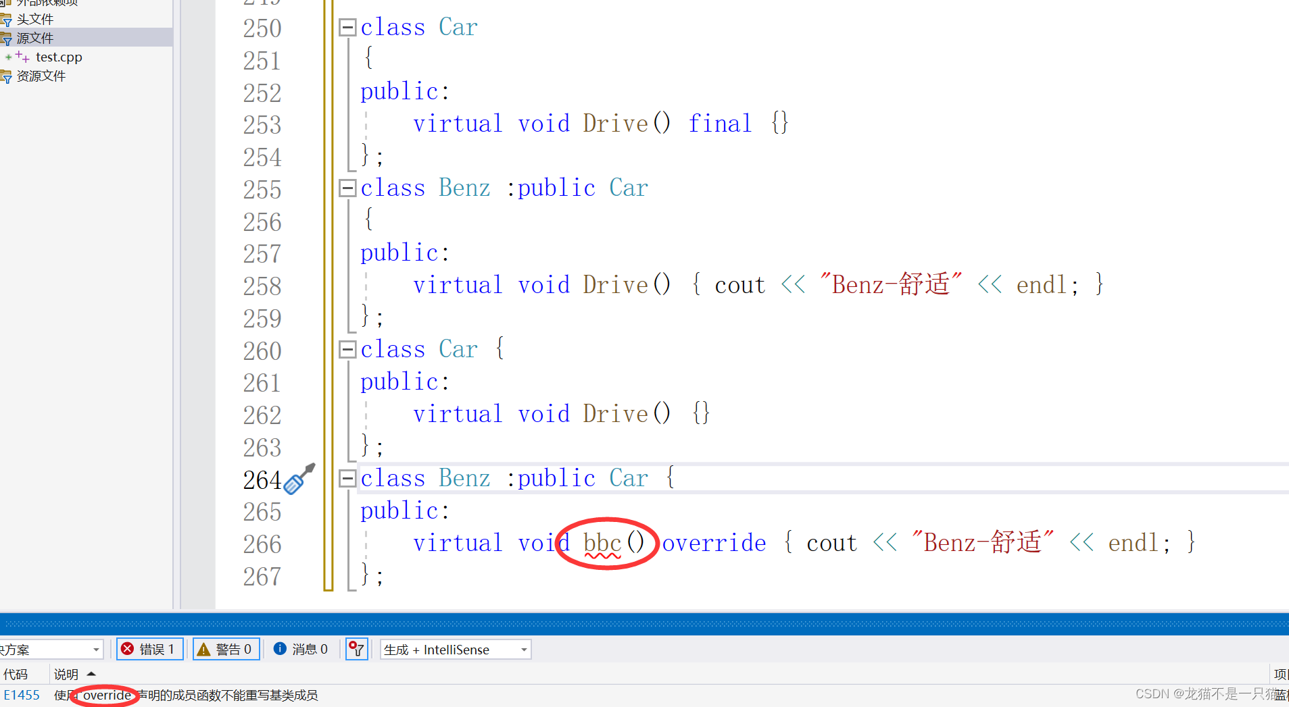
Task: Click line number 258 in the gutter
Action: pyautogui.click(x=262, y=286)
